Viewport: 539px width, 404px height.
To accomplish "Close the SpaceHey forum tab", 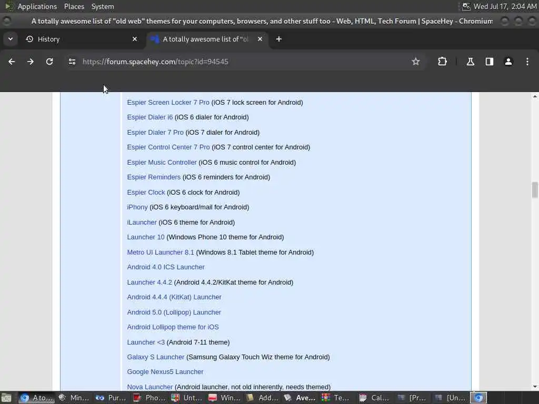I will (260, 39).
